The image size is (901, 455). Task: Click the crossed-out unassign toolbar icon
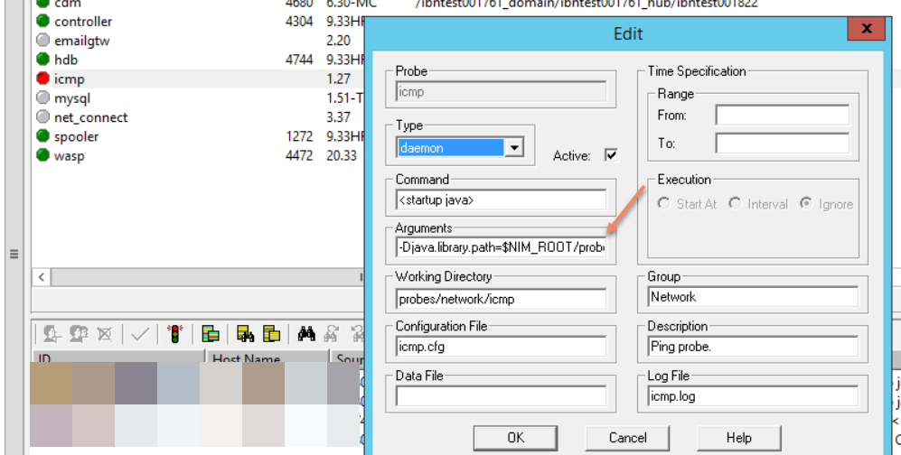coord(105,334)
